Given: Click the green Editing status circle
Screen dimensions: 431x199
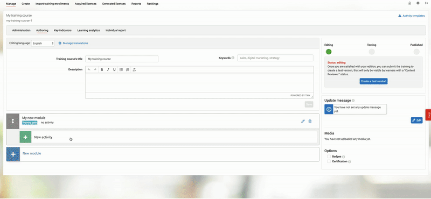Looking at the screenshot, I should (x=329, y=52).
